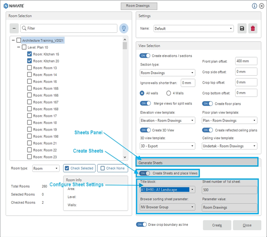Click the lightbulb select-in-model icon
The width and height of the screenshot is (267, 237).
click(124, 28)
